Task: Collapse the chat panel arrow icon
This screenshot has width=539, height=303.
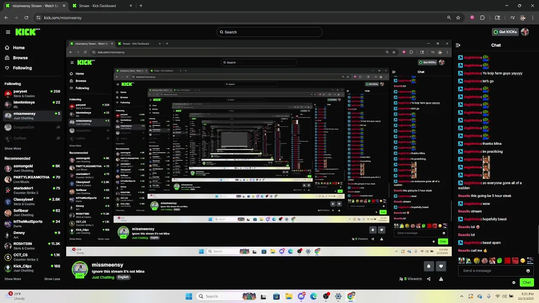Action: [x=458, y=45]
